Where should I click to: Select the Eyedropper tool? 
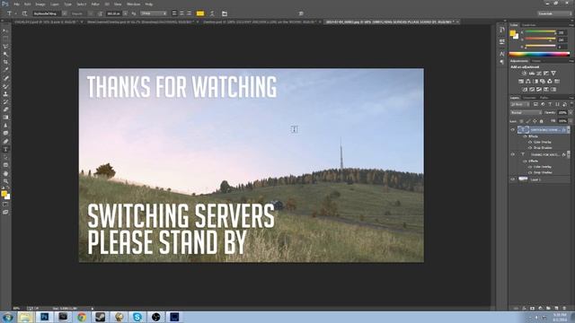(x=5, y=70)
